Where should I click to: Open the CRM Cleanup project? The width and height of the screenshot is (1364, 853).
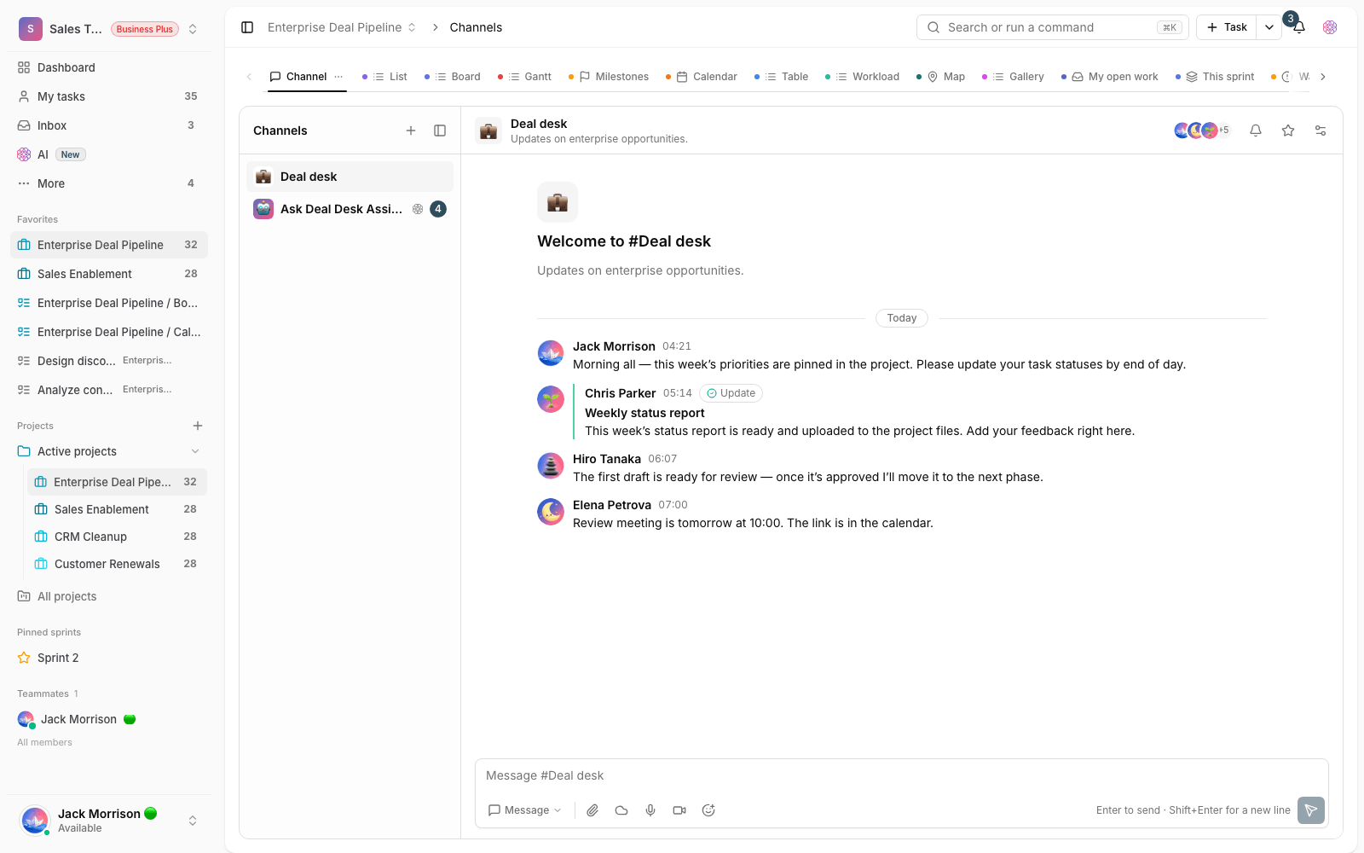coord(118,537)
